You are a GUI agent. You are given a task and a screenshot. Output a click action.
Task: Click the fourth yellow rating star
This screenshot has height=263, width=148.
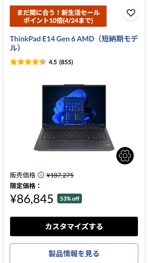click(x=36, y=62)
